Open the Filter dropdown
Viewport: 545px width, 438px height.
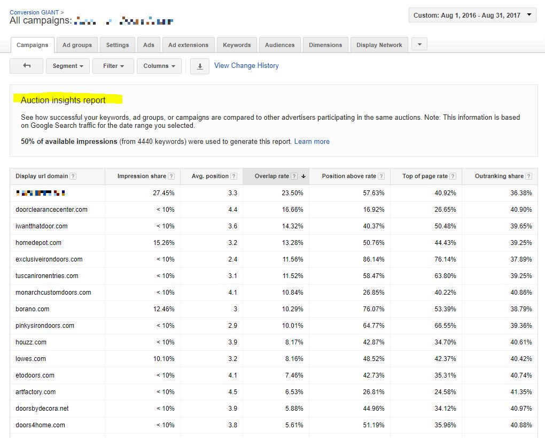113,66
